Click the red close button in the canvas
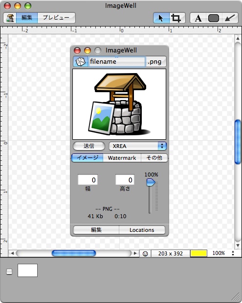The width and height of the screenshot is (242, 303). 77,50
